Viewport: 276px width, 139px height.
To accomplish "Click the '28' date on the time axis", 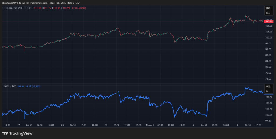I will (62, 125).
